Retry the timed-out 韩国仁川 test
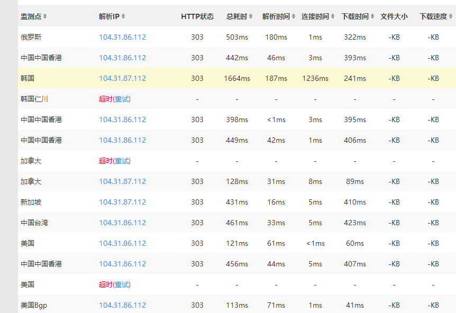This screenshot has height=313, width=456. (122, 99)
